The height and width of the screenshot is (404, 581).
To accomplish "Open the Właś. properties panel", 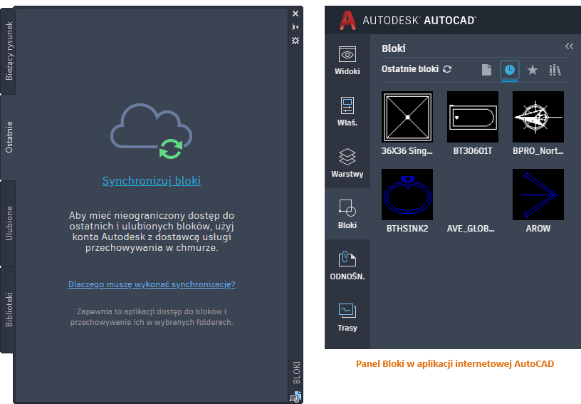I will [x=347, y=111].
